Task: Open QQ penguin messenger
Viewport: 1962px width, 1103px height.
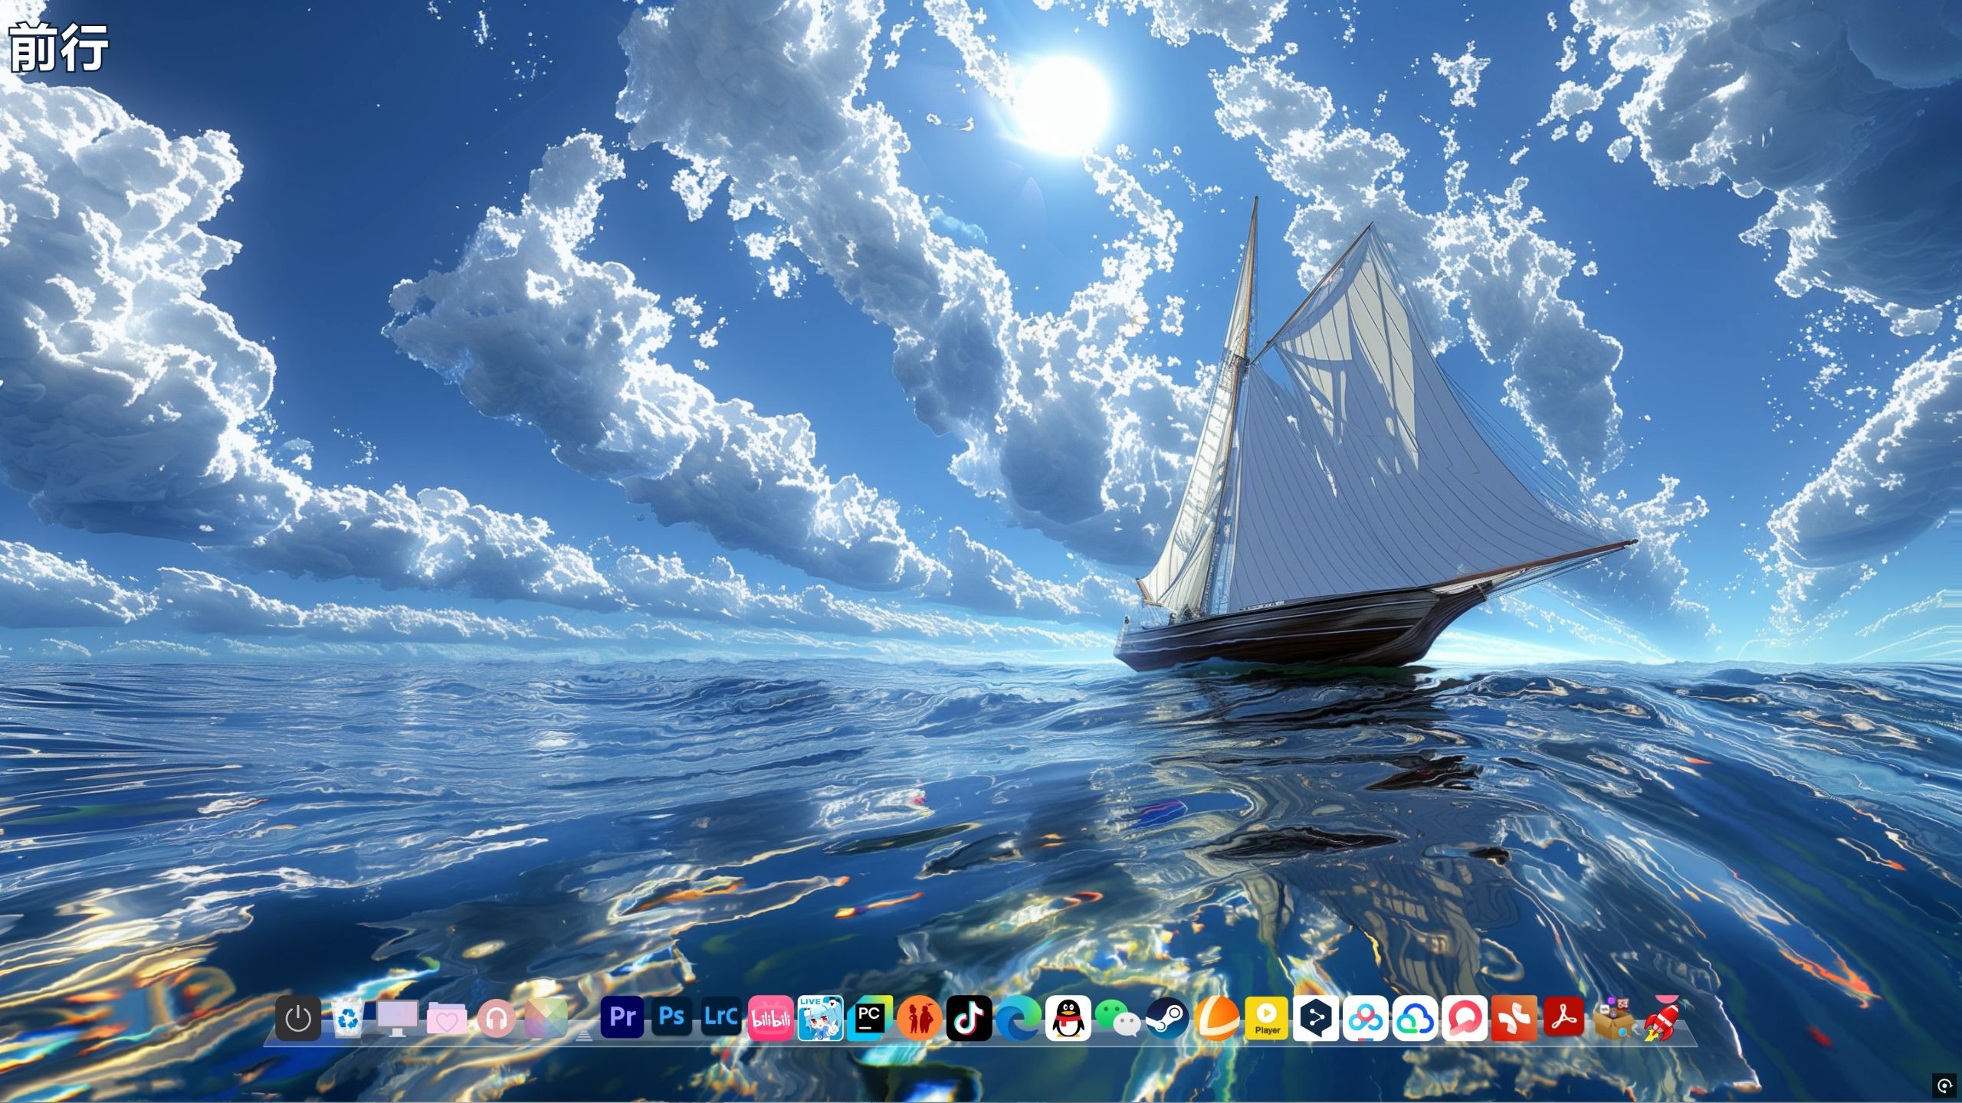Action: tap(1068, 1019)
